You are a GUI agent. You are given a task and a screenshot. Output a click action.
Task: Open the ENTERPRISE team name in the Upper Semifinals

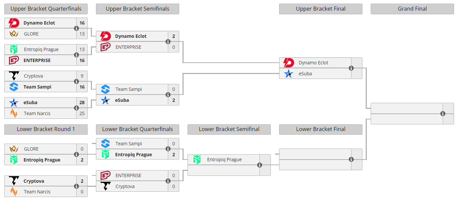point(128,47)
